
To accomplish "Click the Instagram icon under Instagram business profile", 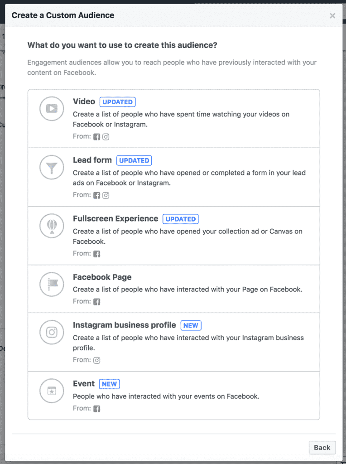I will (x=97, y=360).
